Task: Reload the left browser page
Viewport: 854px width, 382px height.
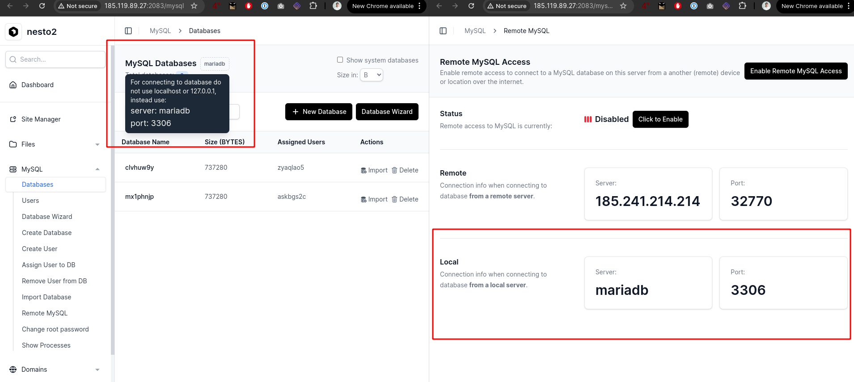Action: 42,6
